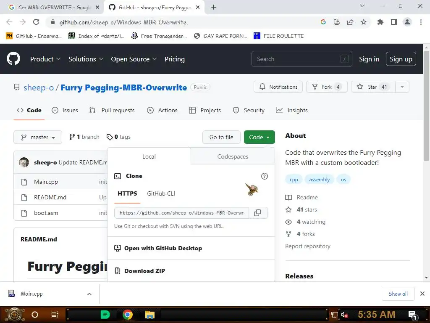This screenshot has height=323, width=430.
Task: Open the Start menu button
Action: point(14,315)
